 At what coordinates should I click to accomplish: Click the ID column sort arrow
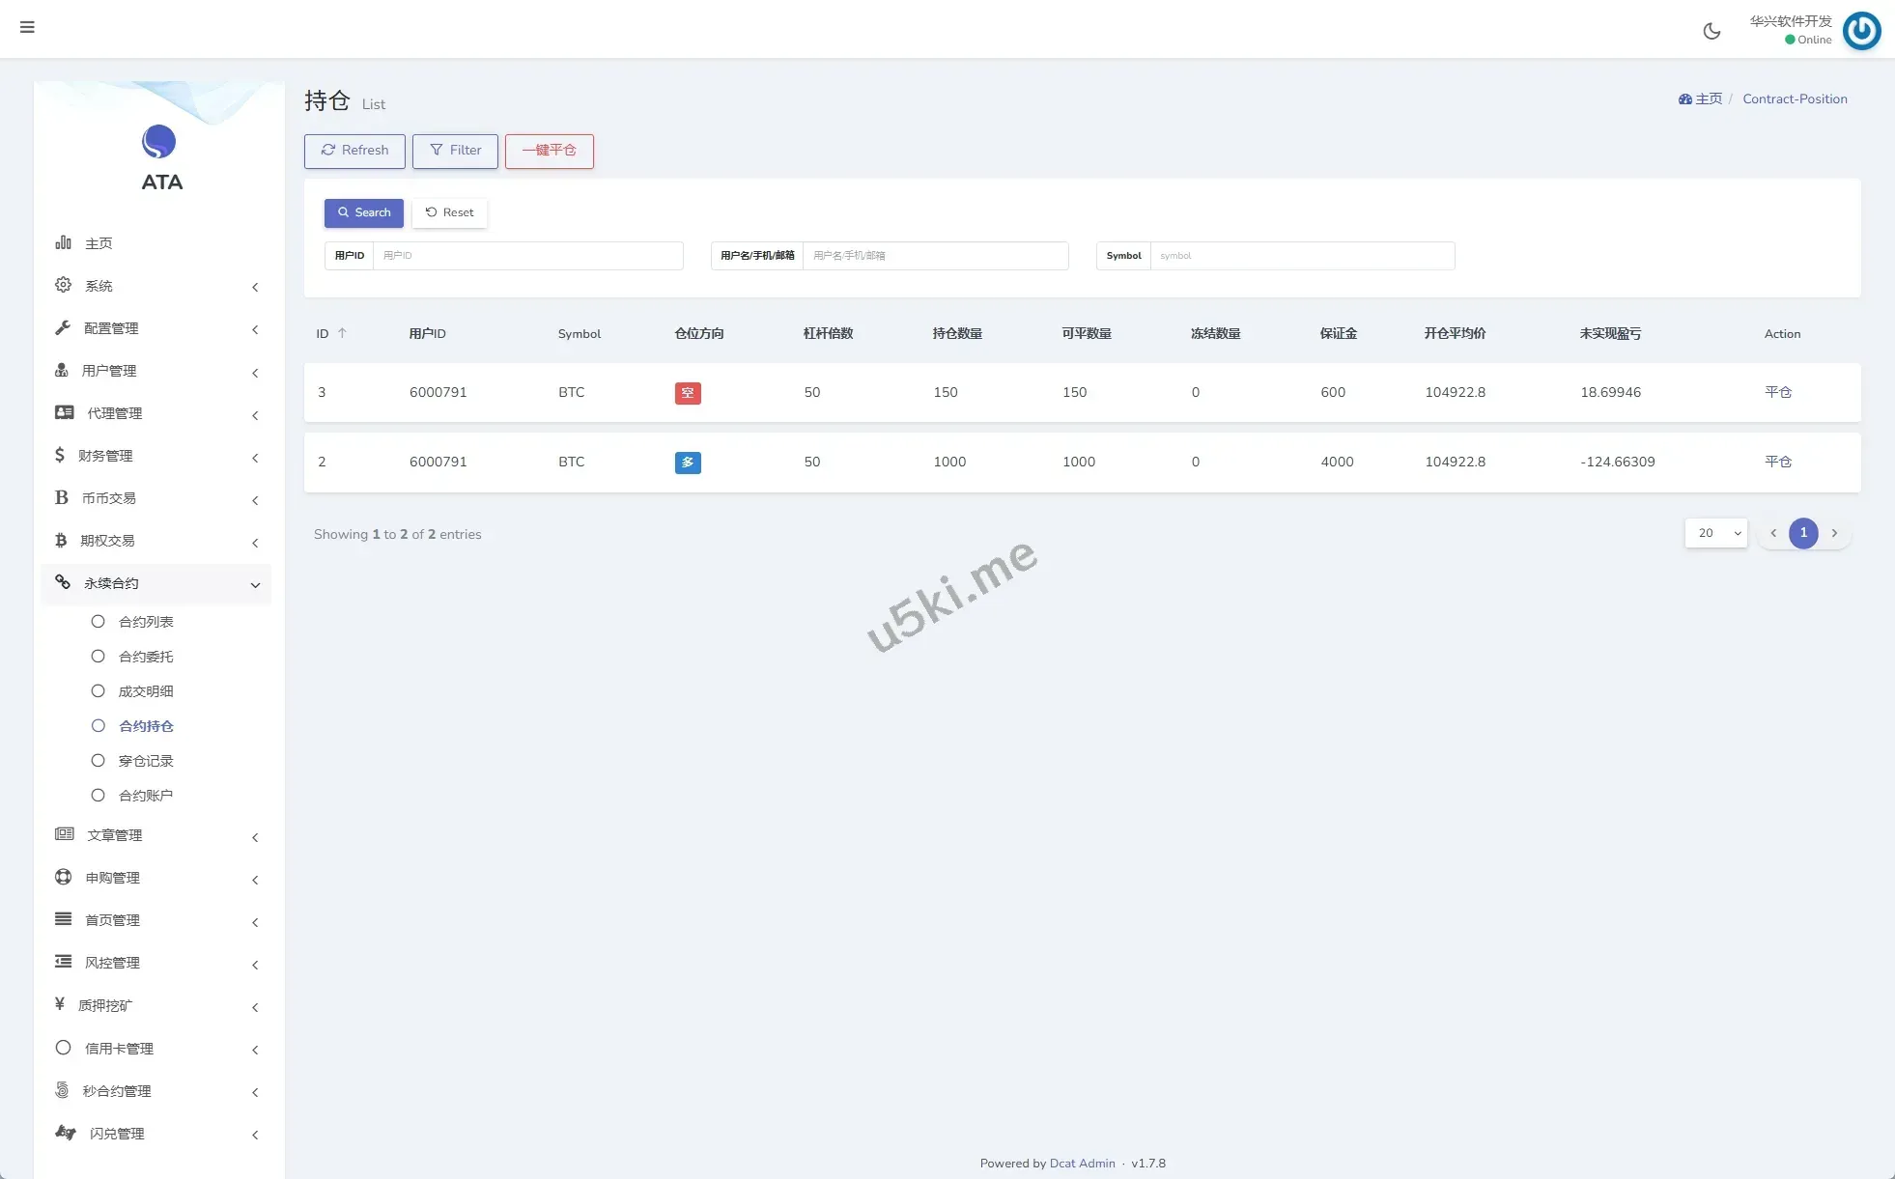point(342,333)
